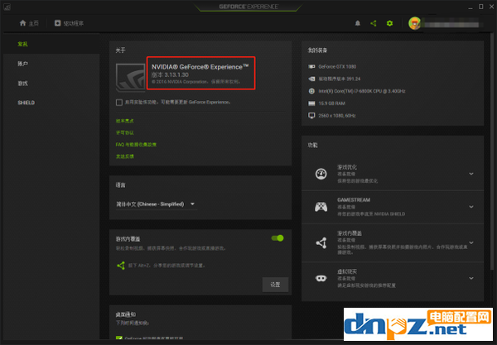Click the CPU icon beside Intel Core i7-6800K
The height and width of the screenshot is (345, 497).
coord(311,91)
